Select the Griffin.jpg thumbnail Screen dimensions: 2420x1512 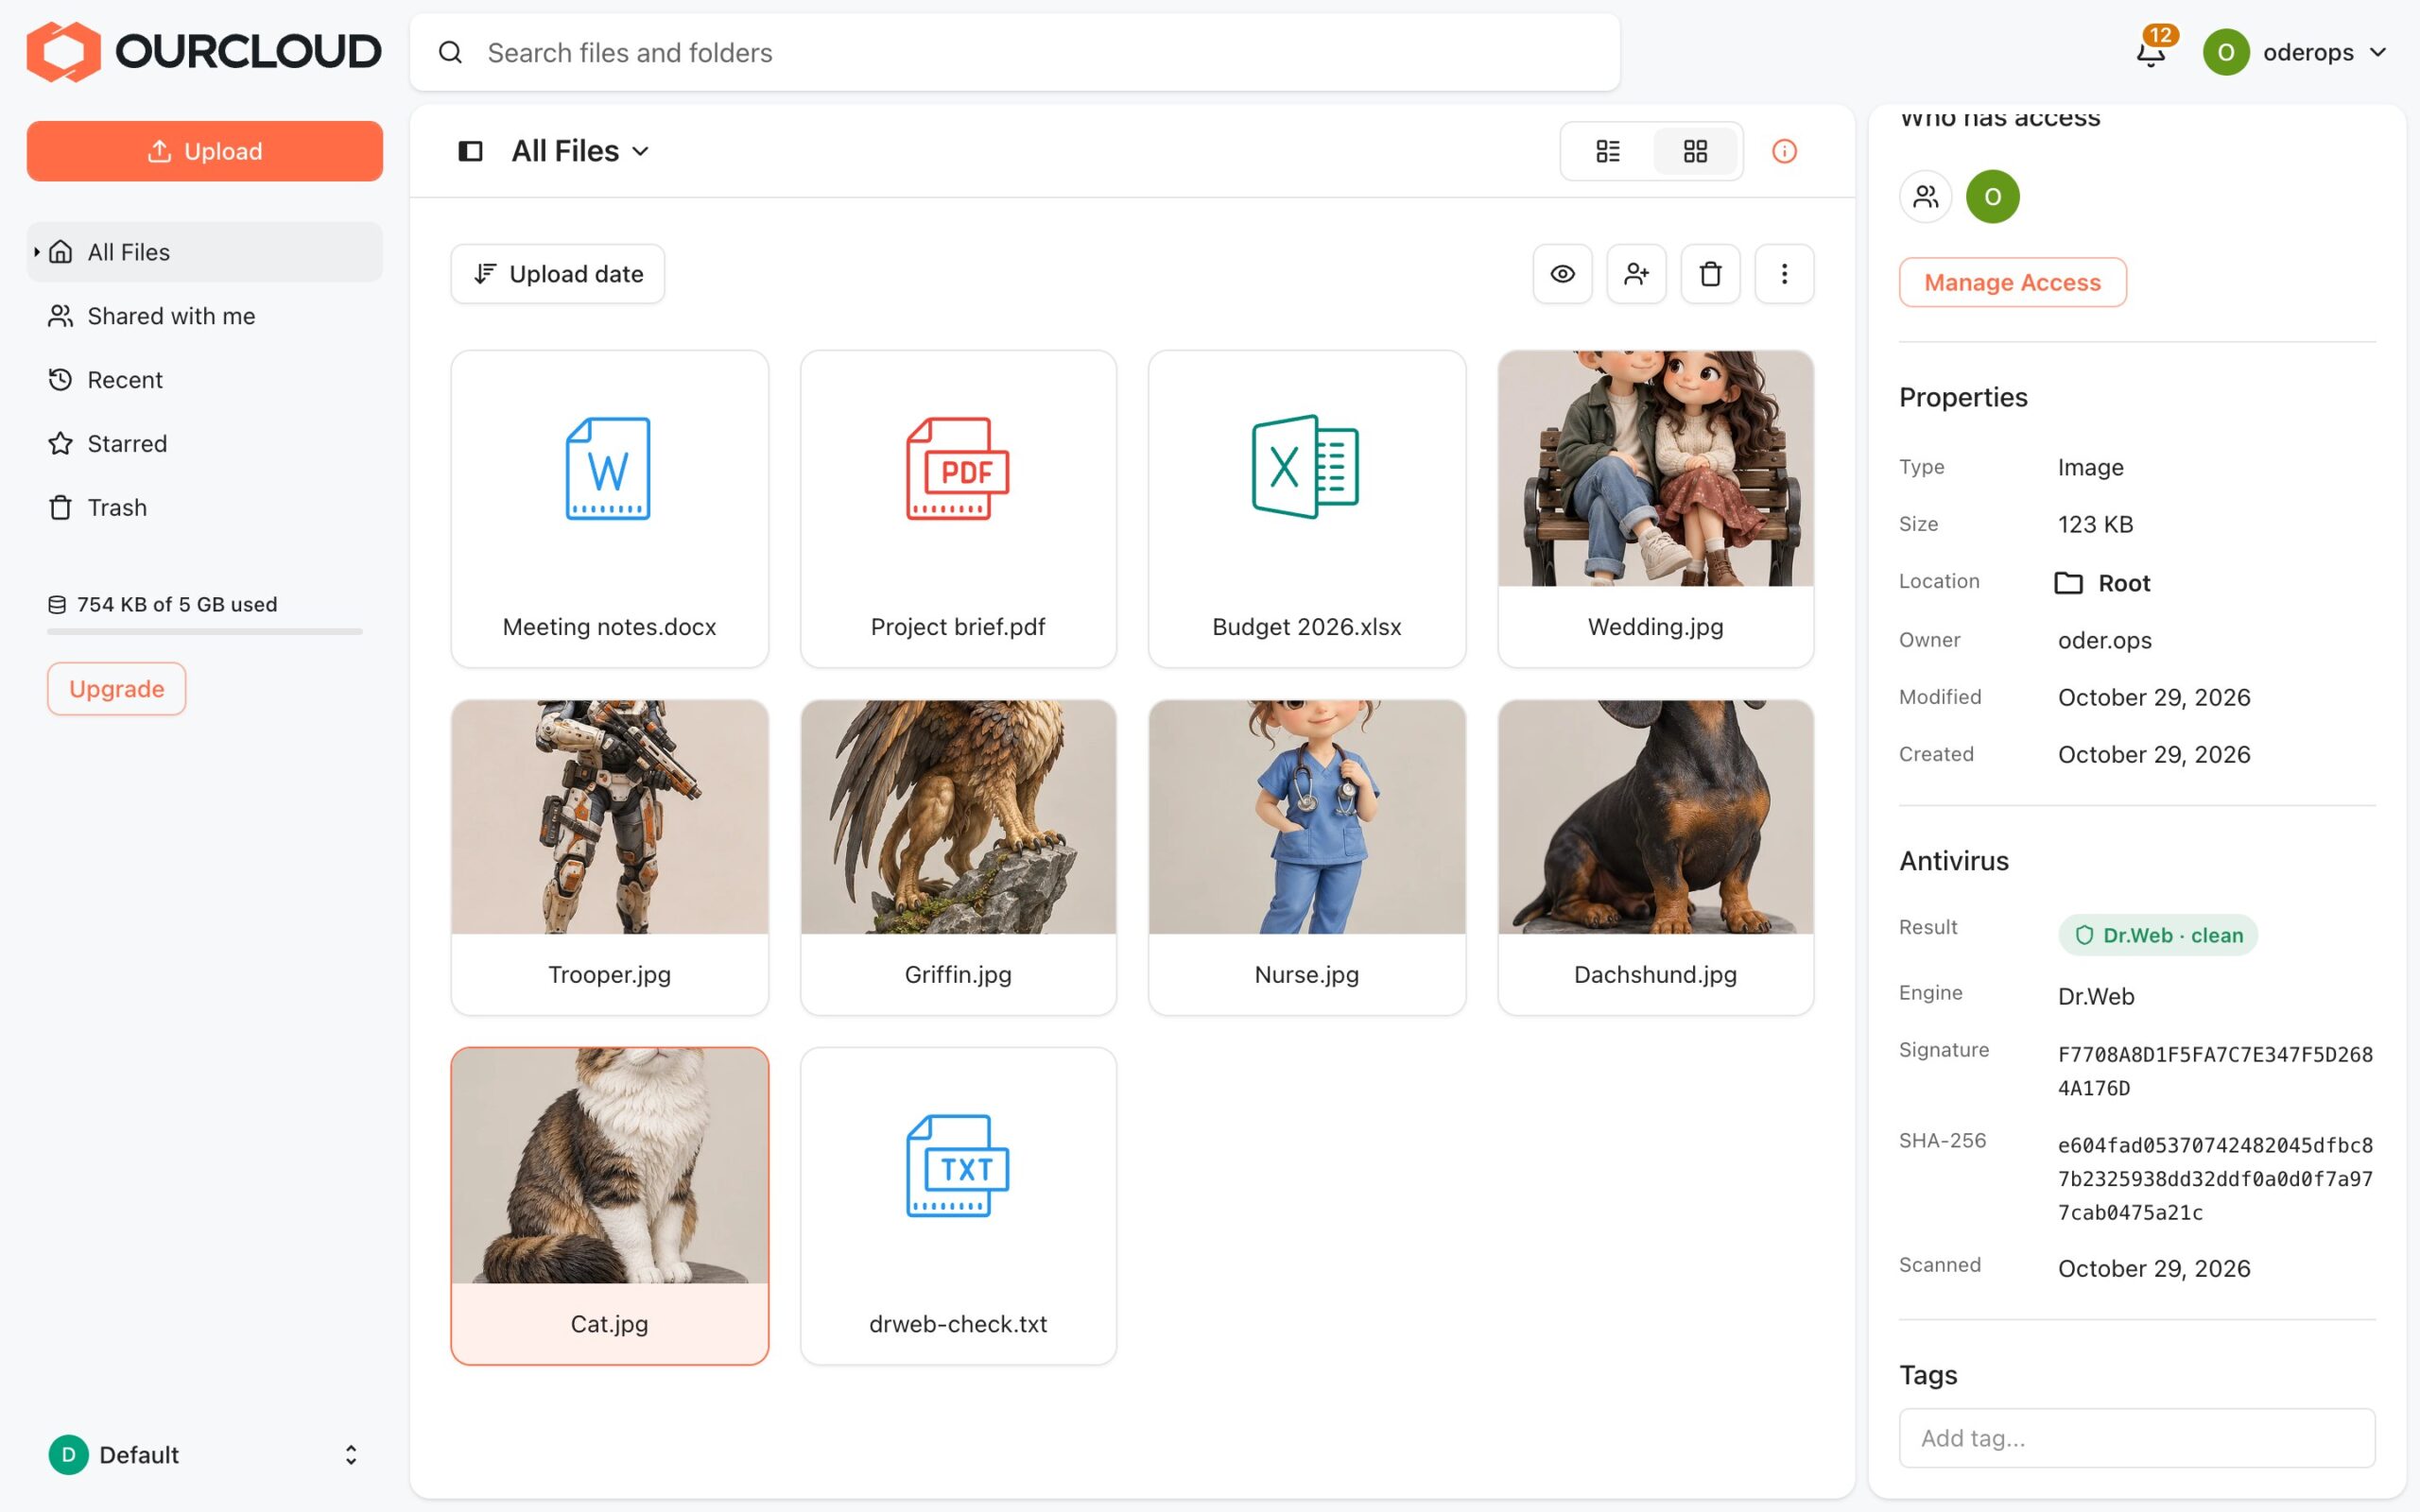[x=958, y=817]
